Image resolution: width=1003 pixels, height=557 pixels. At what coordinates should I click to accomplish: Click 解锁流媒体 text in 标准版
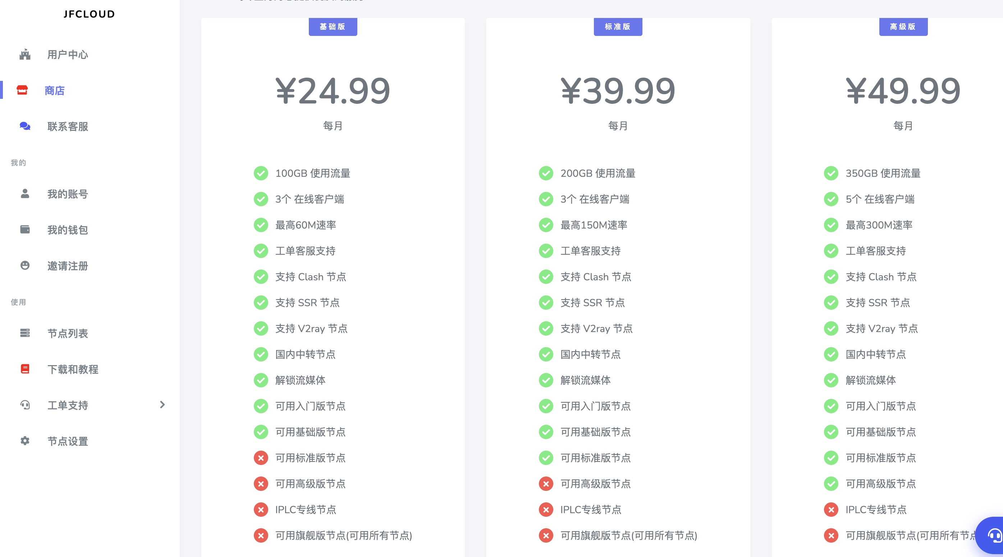585,380
